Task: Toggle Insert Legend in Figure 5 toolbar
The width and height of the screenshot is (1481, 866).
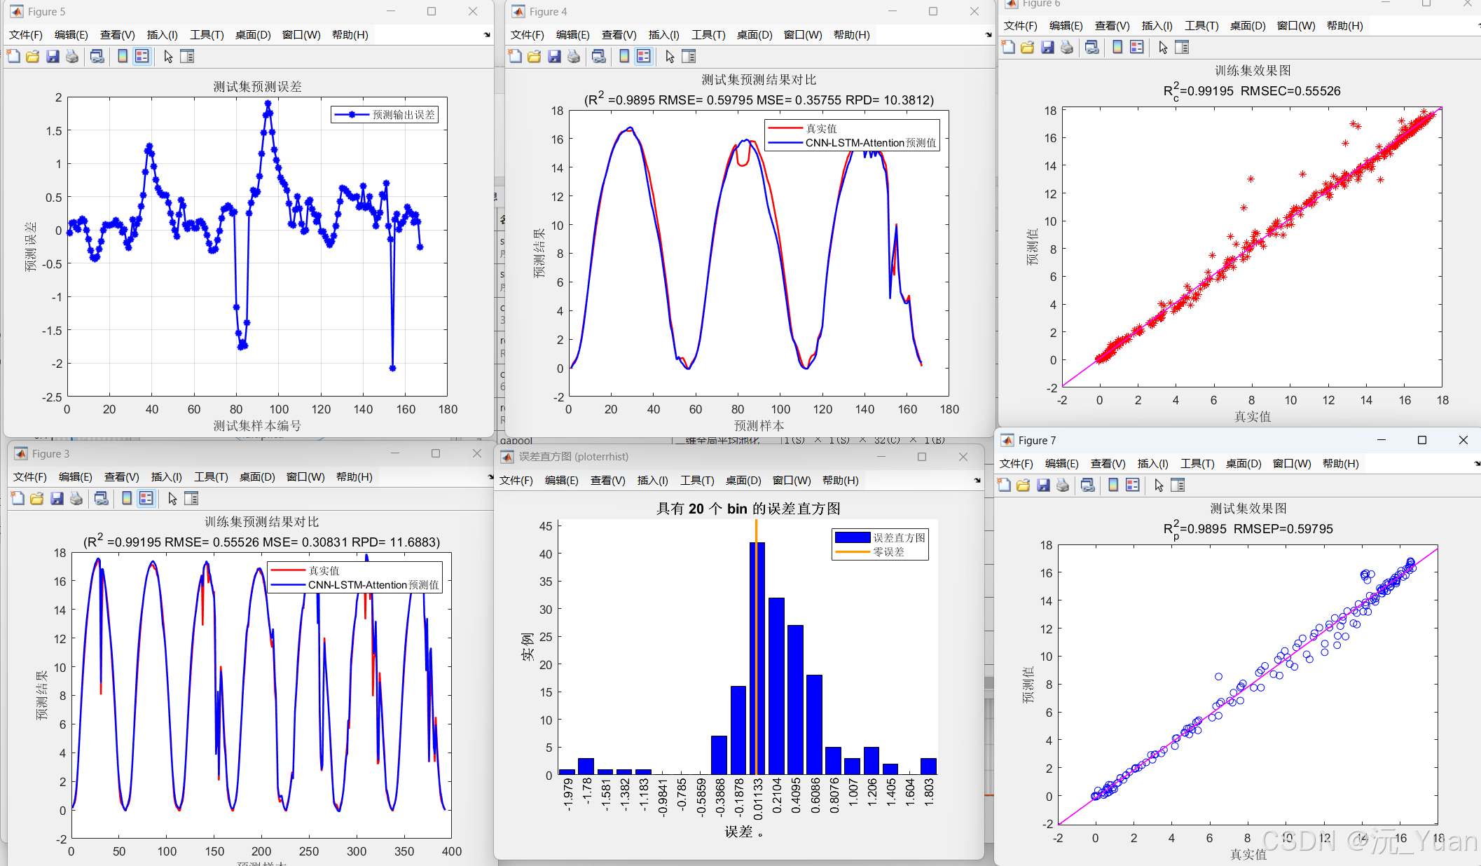Action: click(142, 57)
